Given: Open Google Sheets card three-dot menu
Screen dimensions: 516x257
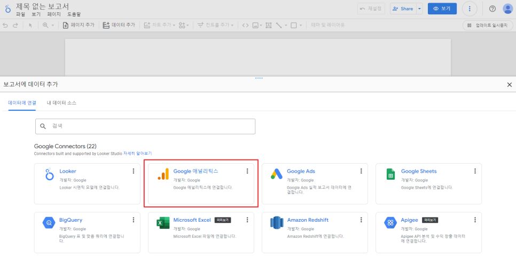Looking at the screenshot, I should tap(475, 171).
